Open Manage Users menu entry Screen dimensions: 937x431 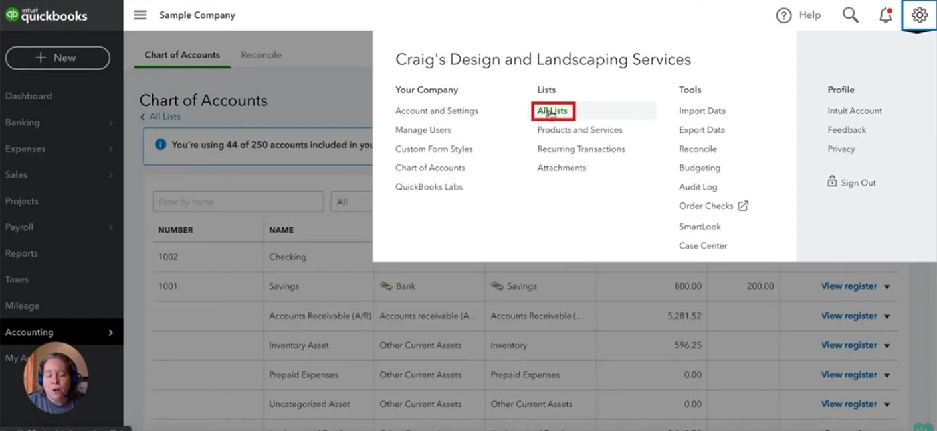[x=423, y=130]
